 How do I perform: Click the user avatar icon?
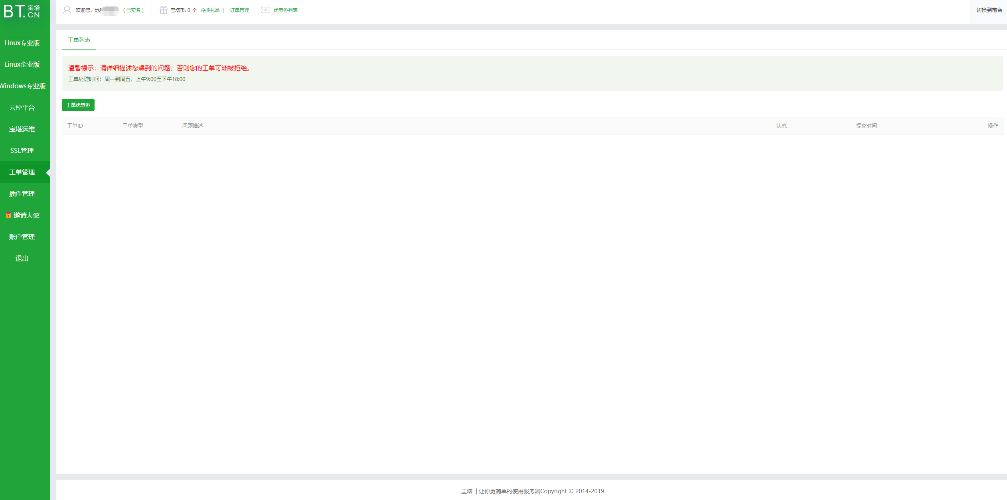[67, 10]
